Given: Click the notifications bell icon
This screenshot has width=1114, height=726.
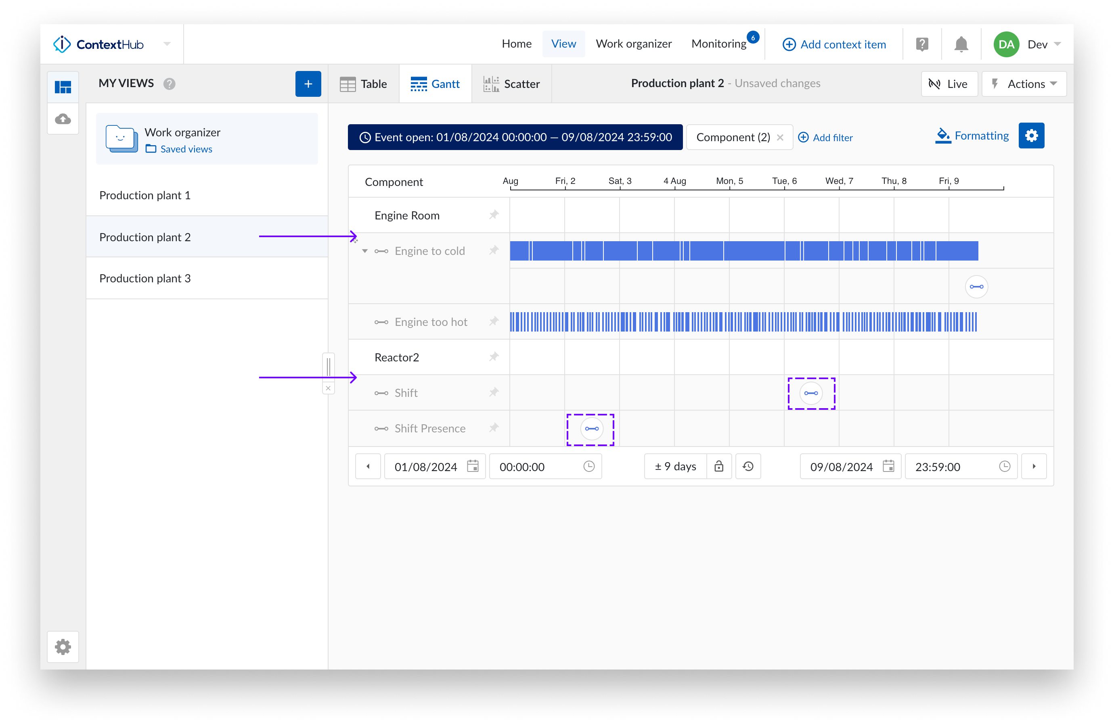Looking at the screenshot, I should (961, 44).
